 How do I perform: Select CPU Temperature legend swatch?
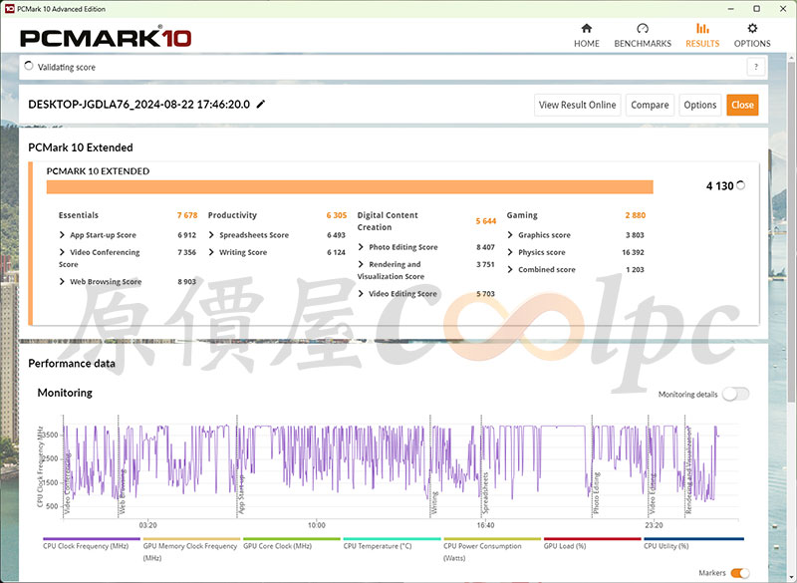pos(392,539)
